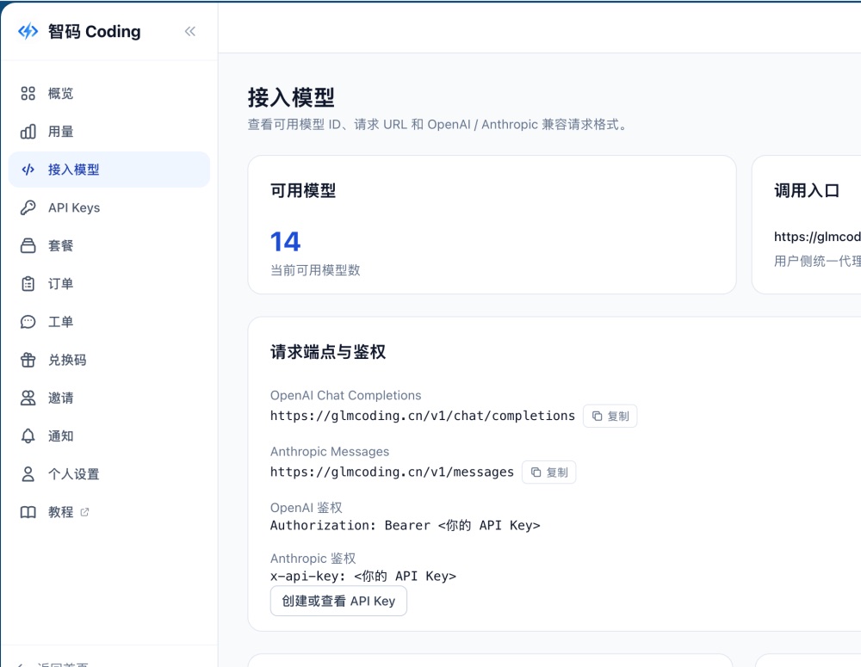Click the 概览 grid icon
The width and height of the screenshot is (861, 667).
point(28,93)
